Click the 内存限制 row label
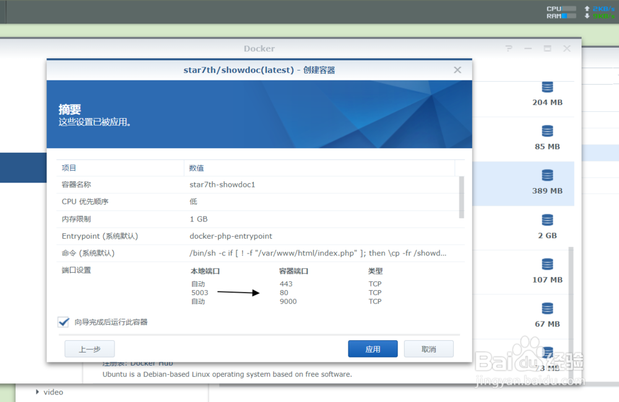Image resolution: width=619 pixels, height=402 pixels. pos(76,219)
